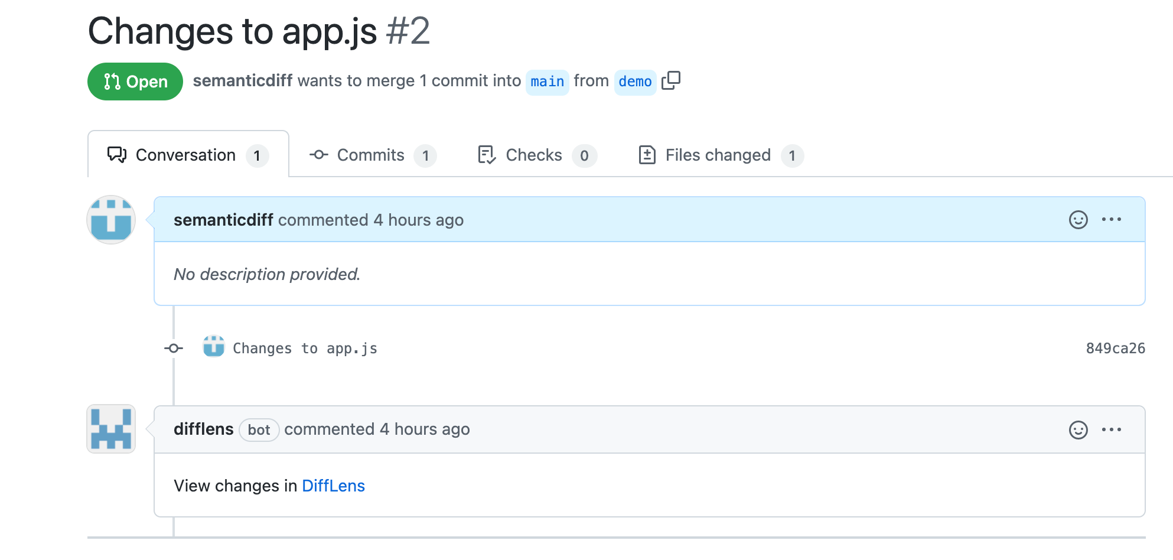1173x560 pixels.
Task: Copy the demo branch name icon
Action: click(671, 80)
